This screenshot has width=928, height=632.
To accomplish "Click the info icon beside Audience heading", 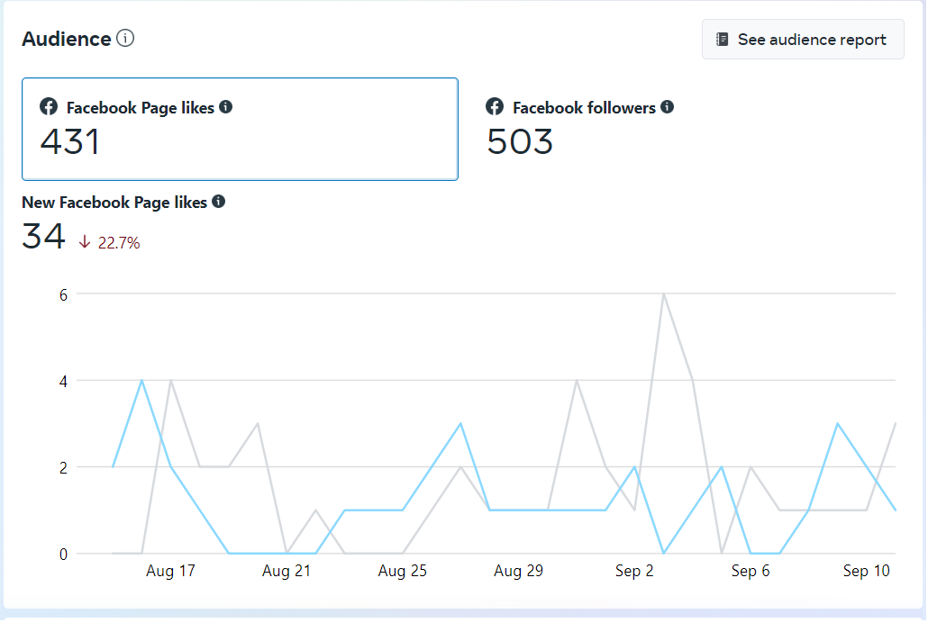I will coord(125,39).
